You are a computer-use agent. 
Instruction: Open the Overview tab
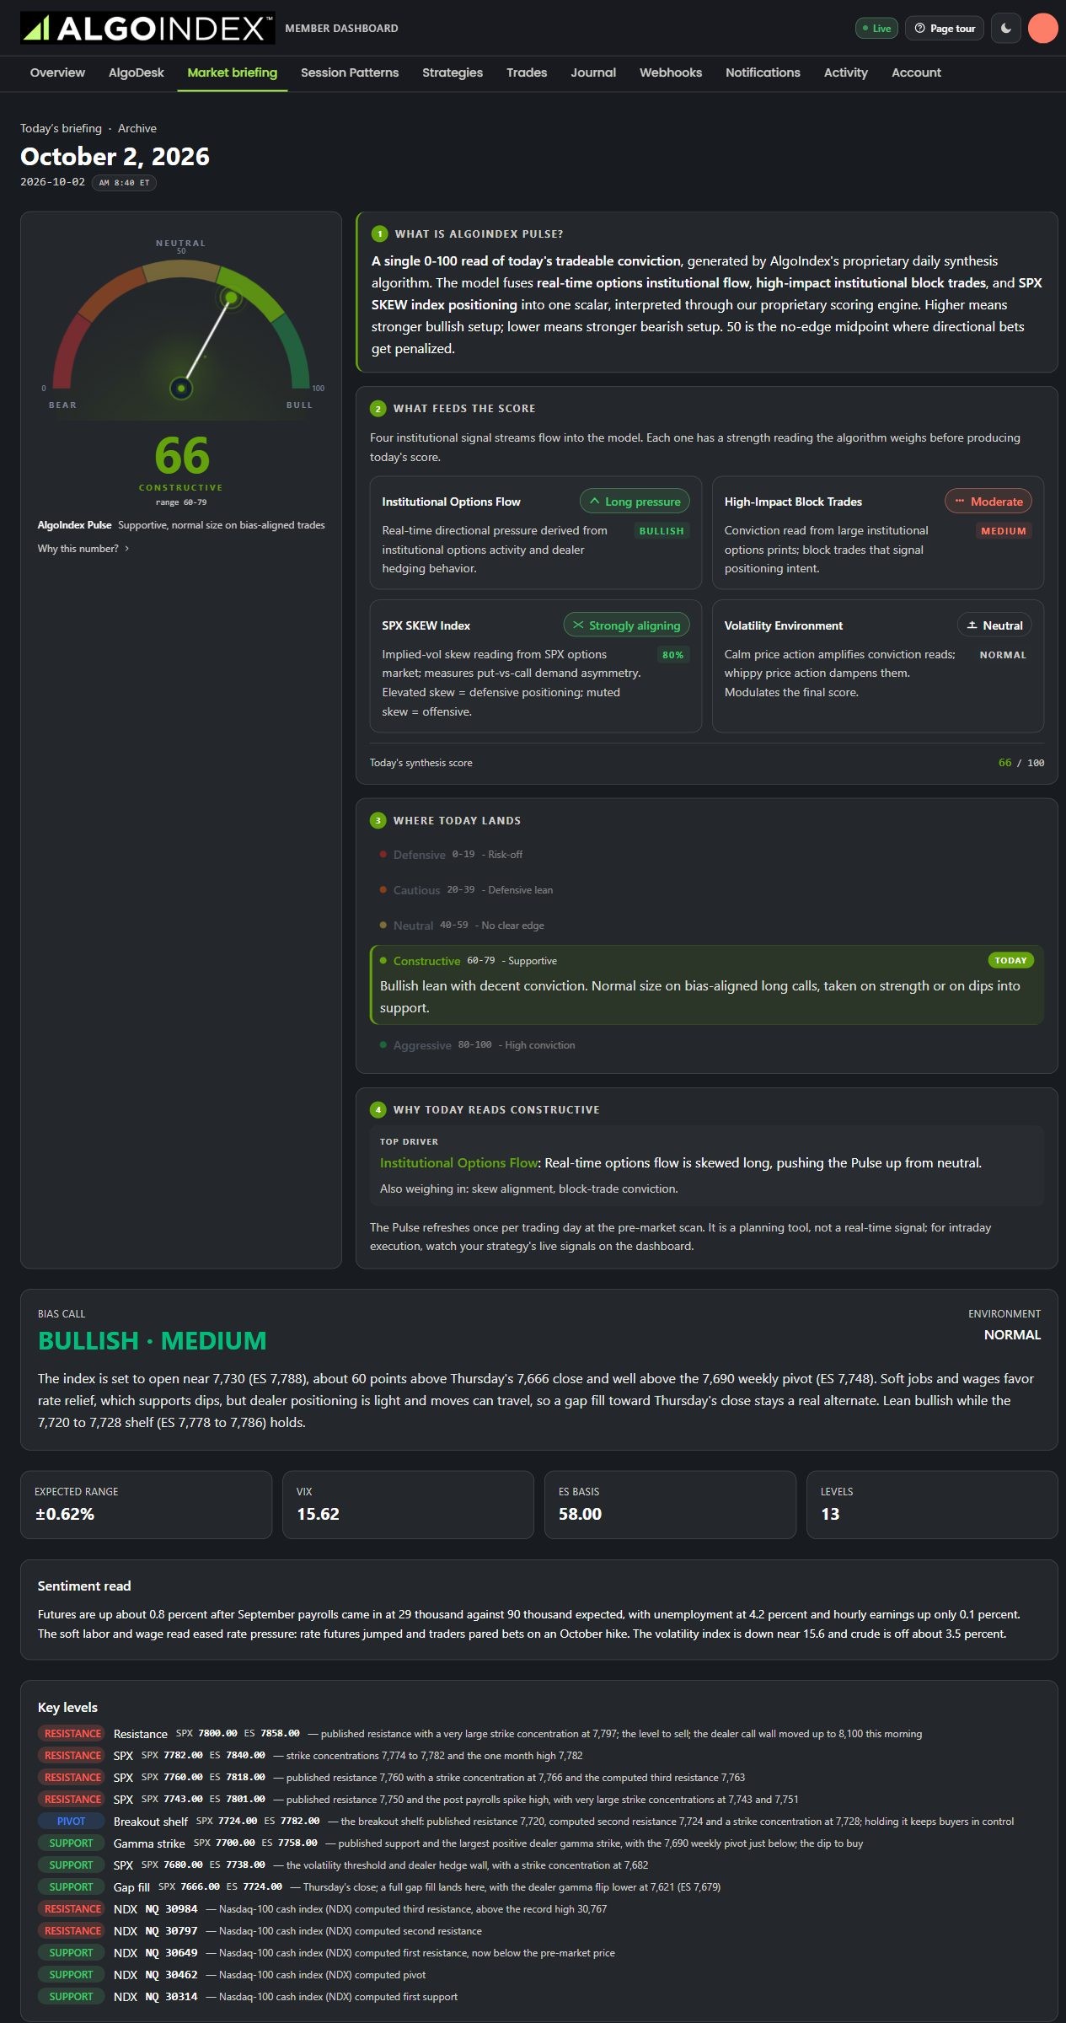click(57, 72)
